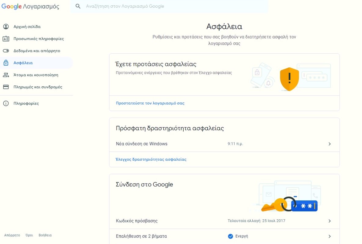Image resolution: width=362 pixels, height=244 pixels.
Task: Click the search magnifier icon
Action: pos(78,6)
